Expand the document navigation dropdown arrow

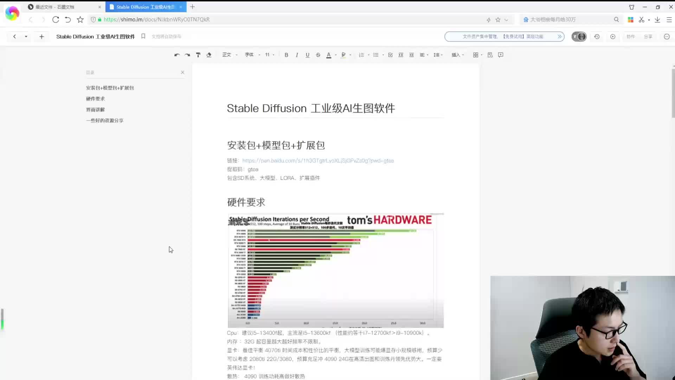pyautogui.click(x=26, y=37)
